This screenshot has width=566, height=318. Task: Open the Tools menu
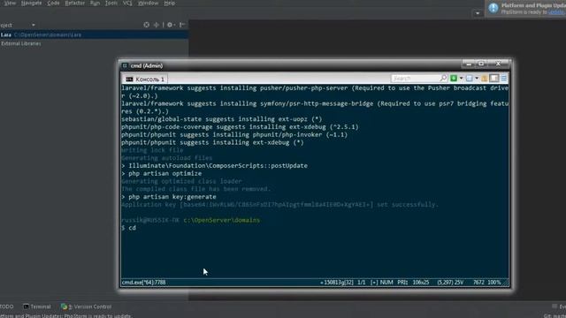point(111,4)
